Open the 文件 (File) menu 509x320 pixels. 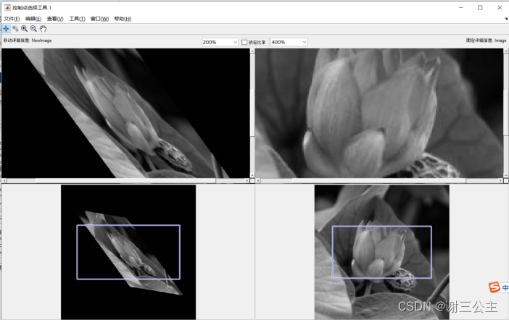[x=12, y=18]
